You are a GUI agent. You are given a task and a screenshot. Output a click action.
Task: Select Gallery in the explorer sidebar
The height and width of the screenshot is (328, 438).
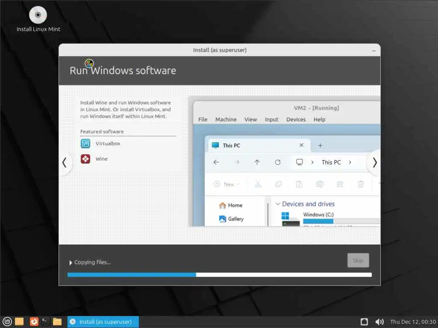[231, 219]
